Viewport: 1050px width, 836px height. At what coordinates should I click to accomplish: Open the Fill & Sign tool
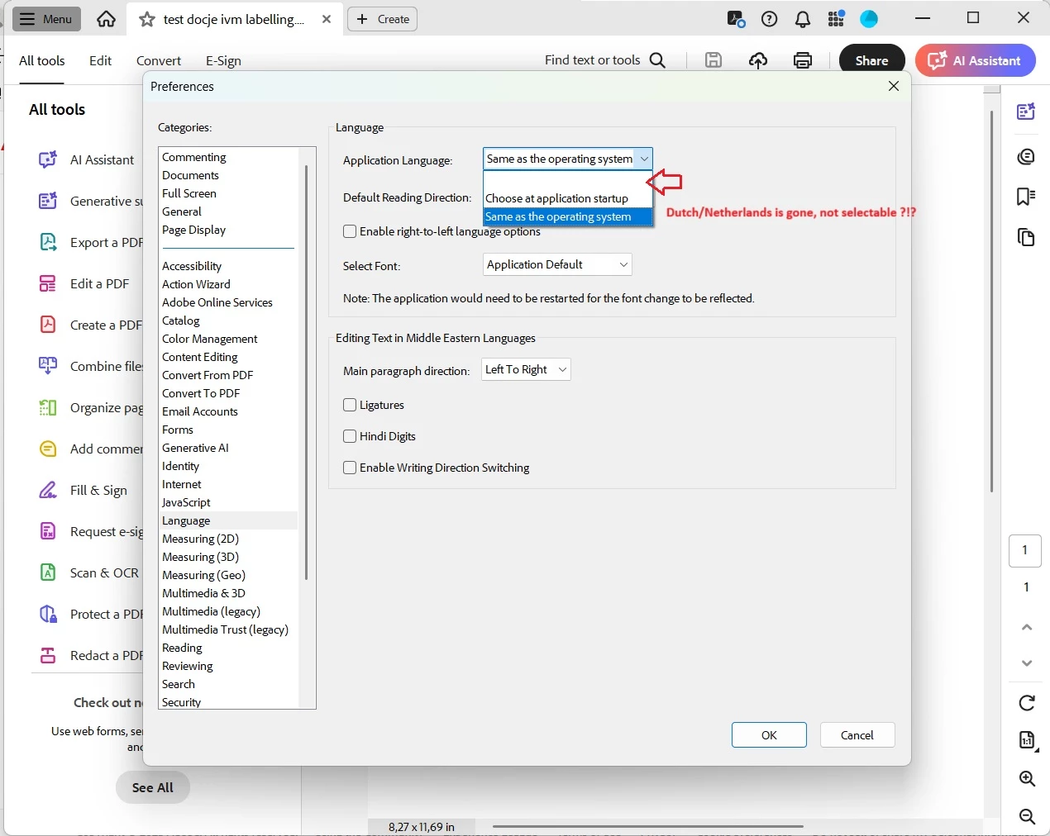point(84,490)
